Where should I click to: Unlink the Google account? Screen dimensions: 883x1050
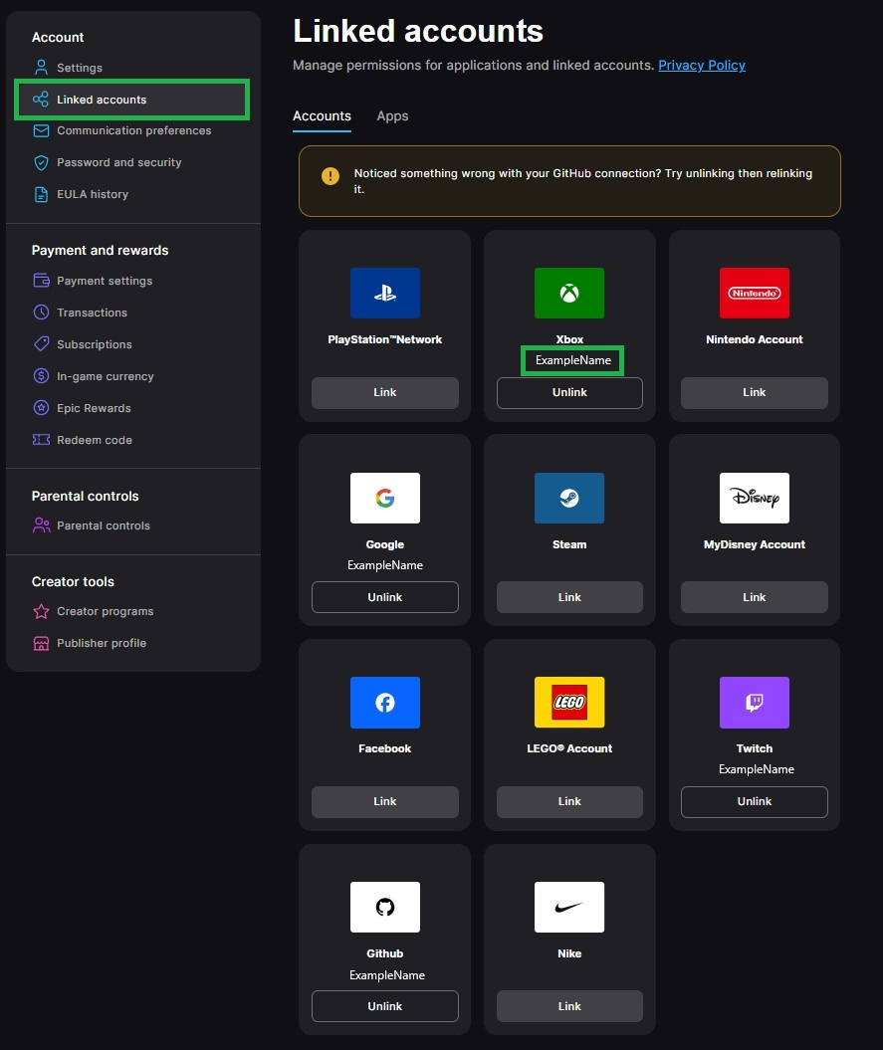(x=384, y=597)
